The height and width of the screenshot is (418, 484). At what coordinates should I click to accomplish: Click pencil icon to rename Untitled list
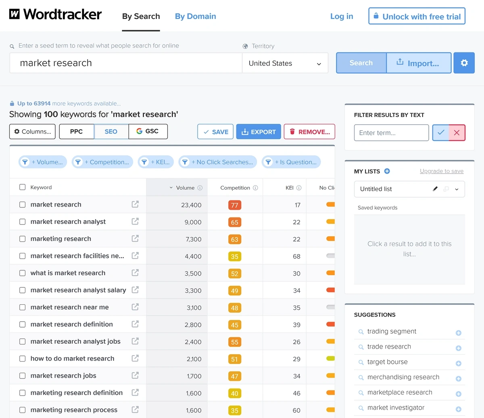pos(435,189)
